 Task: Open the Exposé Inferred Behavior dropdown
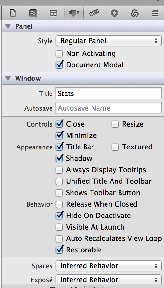point(108,279)
